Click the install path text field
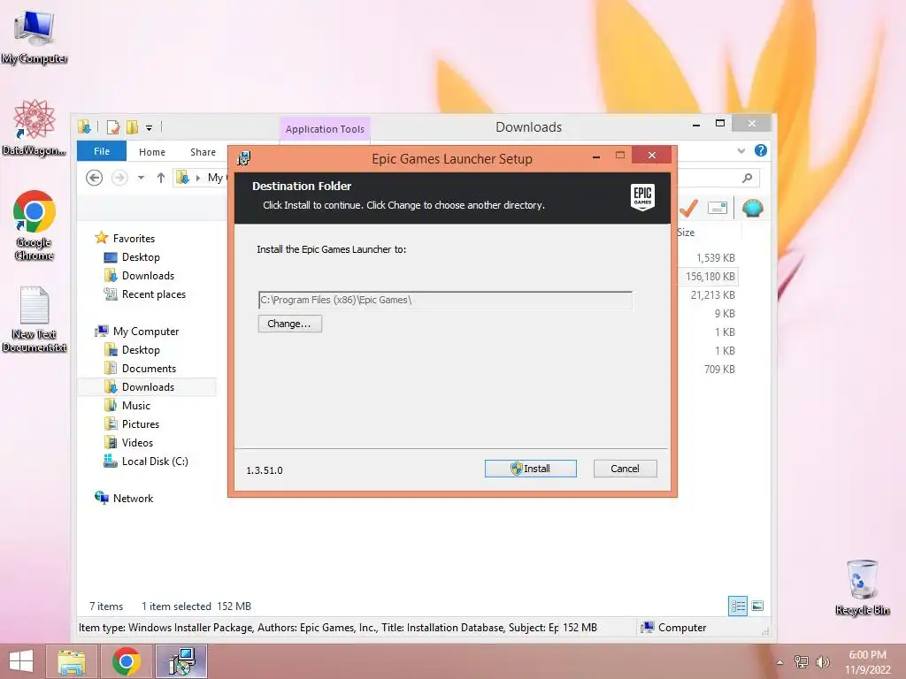The width and height of the screenshot is (906, 679). tap(445, 300)
